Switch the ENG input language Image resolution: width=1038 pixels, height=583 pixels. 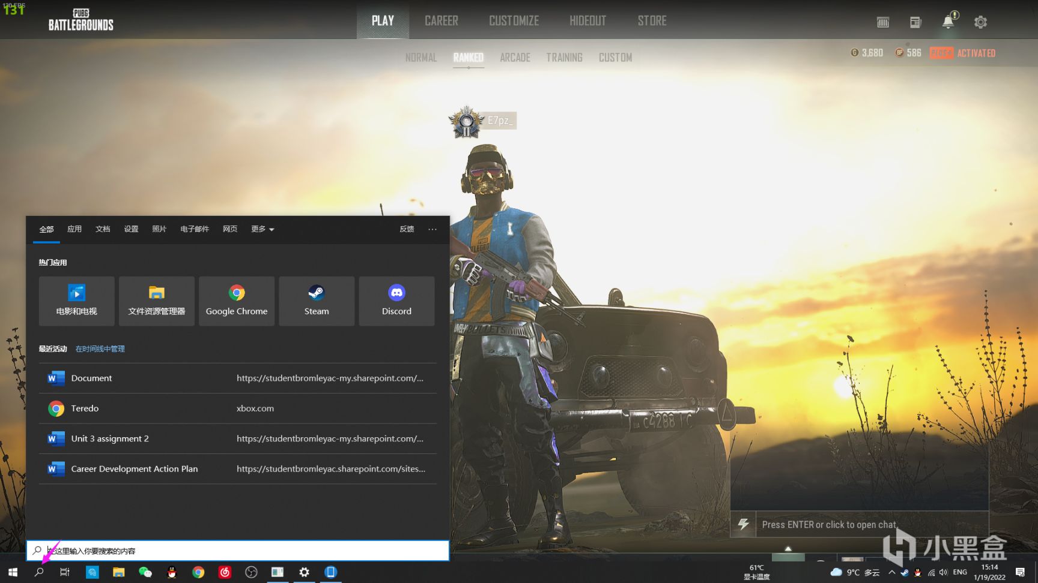click(x=960, y=572)
